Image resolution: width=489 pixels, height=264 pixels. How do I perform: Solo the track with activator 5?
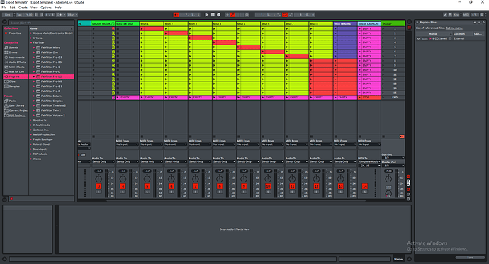[x=147, y=192]
